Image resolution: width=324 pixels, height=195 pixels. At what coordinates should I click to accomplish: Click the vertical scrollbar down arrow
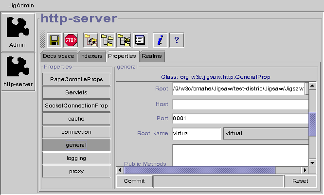(312, 163)
